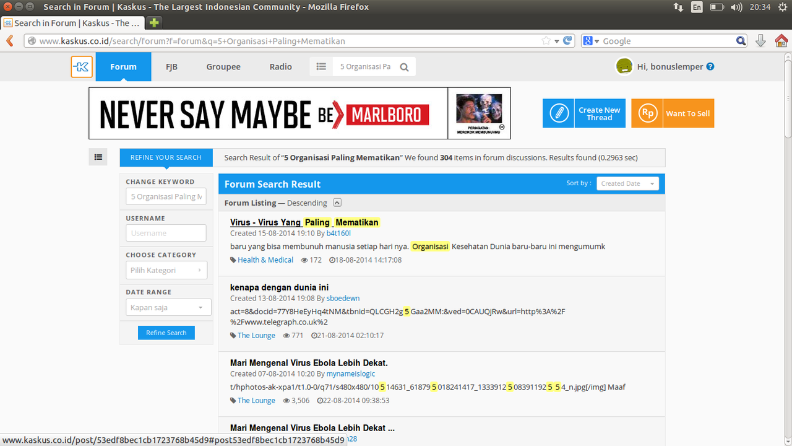Open thread Mari Mengenal Virus Ebola Lebih Dekat.
The height and width of the screenshot is (446, 792).
309,363
